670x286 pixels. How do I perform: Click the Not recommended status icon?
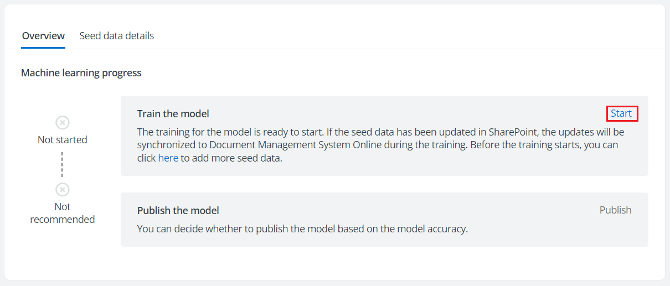click(x=63, y=190)
